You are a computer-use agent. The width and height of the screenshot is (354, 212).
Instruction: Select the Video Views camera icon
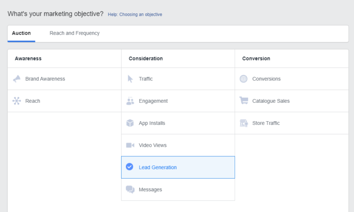click(130, 145)
